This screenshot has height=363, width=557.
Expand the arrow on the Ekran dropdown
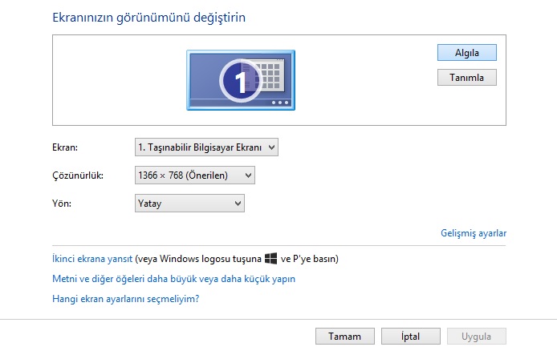point(272,147)
